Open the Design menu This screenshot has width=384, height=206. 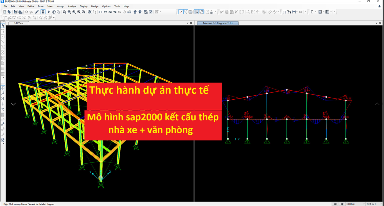[x=95, y=6]
